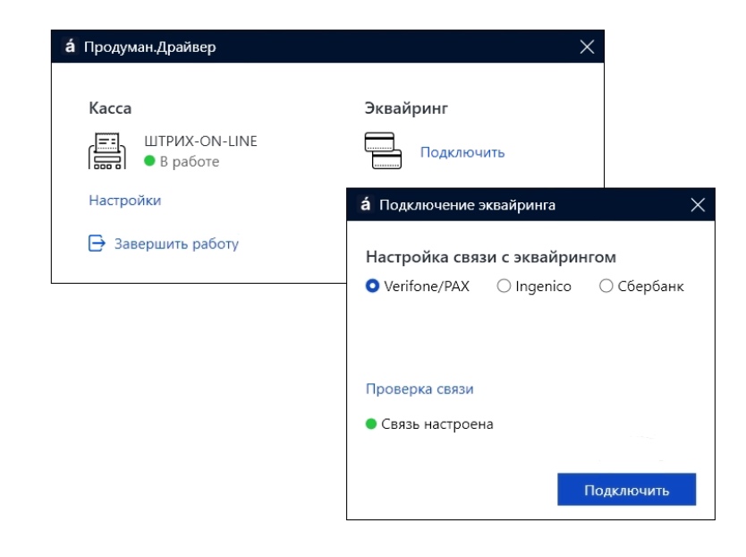Click the cash register printer icon
Viewport: 746px width, 557px height.
[107, 151]
